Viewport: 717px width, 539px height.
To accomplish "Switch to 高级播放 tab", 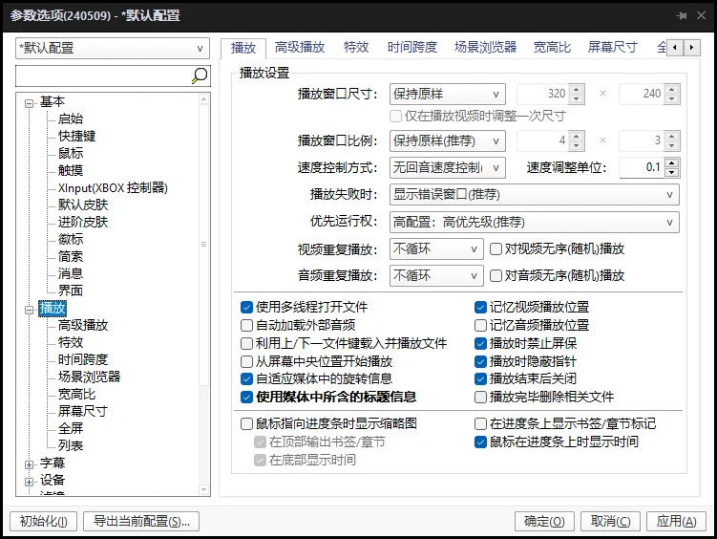I will coord(300,47).
